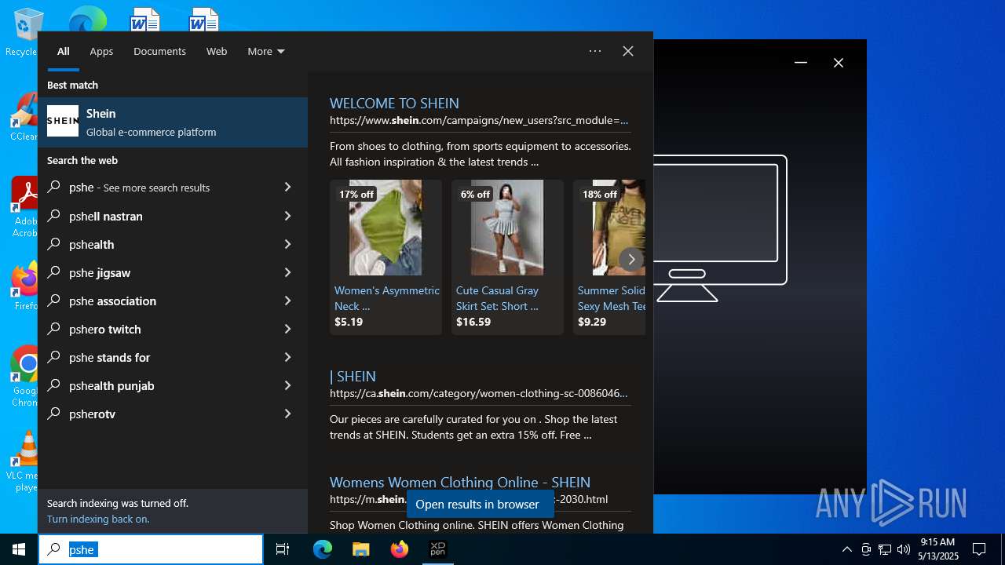Viewport: 1005px width, 565px height.
Task: Open 'Women's Asymmetric Neck' product title
Action: (x=386, y=298)
